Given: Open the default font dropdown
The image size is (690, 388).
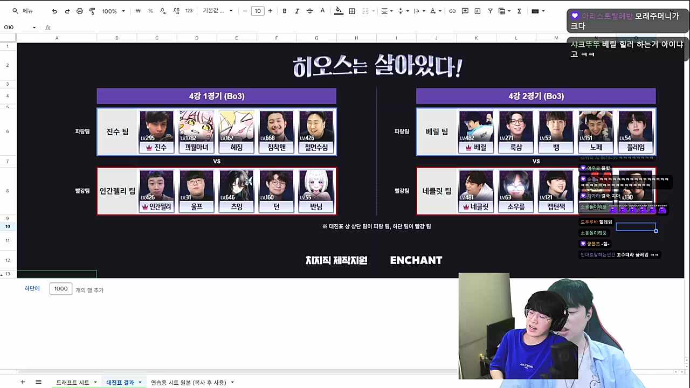Looking at the screenshot, I should pyautogui.click(x=218, y=11).
